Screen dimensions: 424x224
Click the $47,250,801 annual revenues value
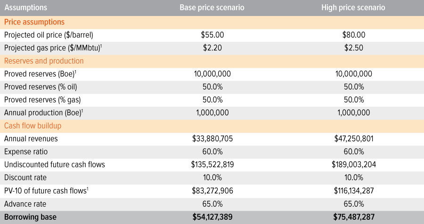(x=354, y=139)
